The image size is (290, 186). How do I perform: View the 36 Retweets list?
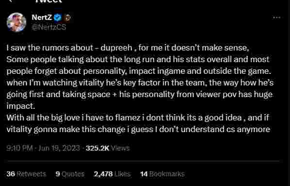point(27,174)
